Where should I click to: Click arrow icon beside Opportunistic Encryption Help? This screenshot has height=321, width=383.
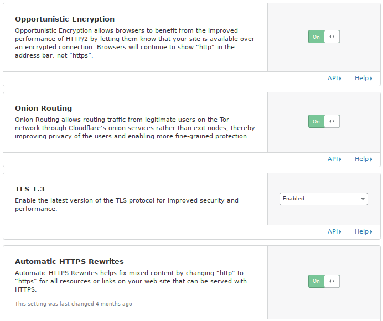coord(371,79)
